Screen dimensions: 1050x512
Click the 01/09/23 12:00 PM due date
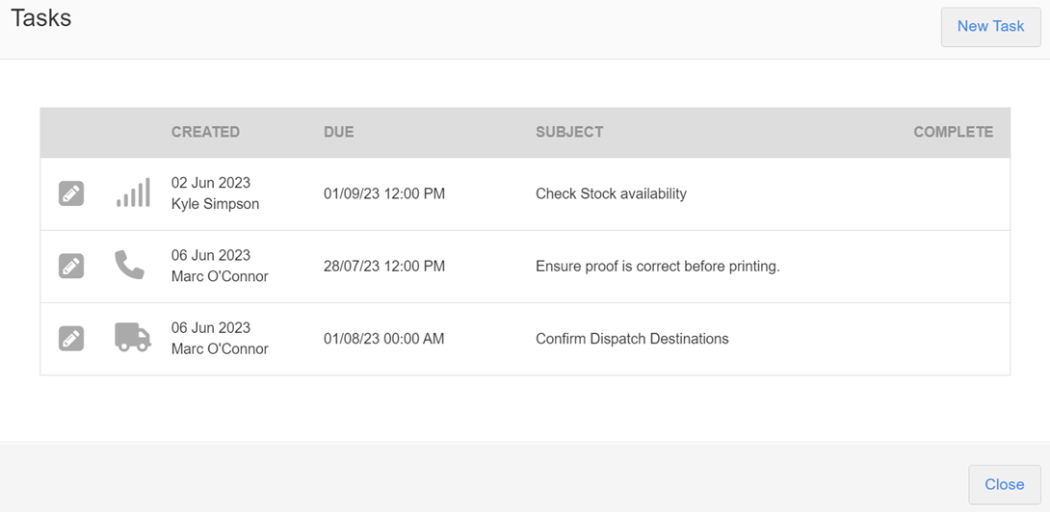point(384,193)
